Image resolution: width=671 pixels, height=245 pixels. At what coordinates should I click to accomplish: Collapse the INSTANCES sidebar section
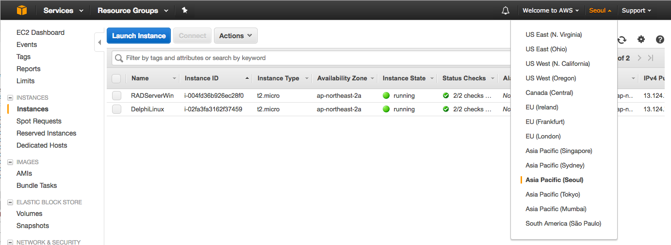coord(10,97)
